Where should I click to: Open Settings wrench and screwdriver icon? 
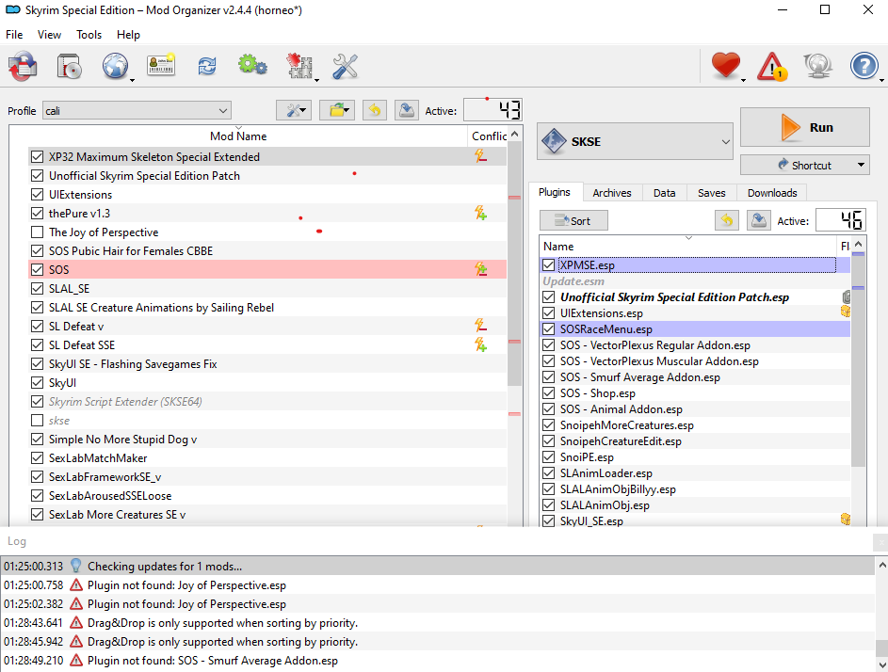click(345, 66)
